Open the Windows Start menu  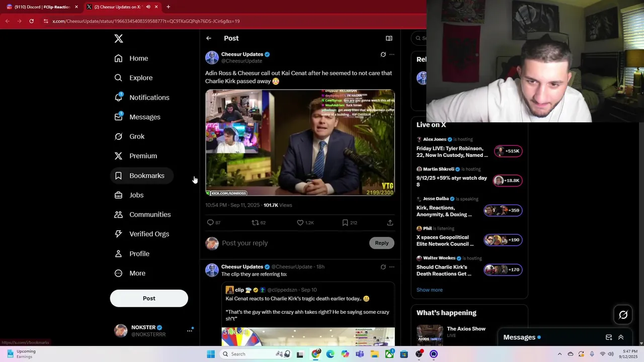click(x=211, y=354)
